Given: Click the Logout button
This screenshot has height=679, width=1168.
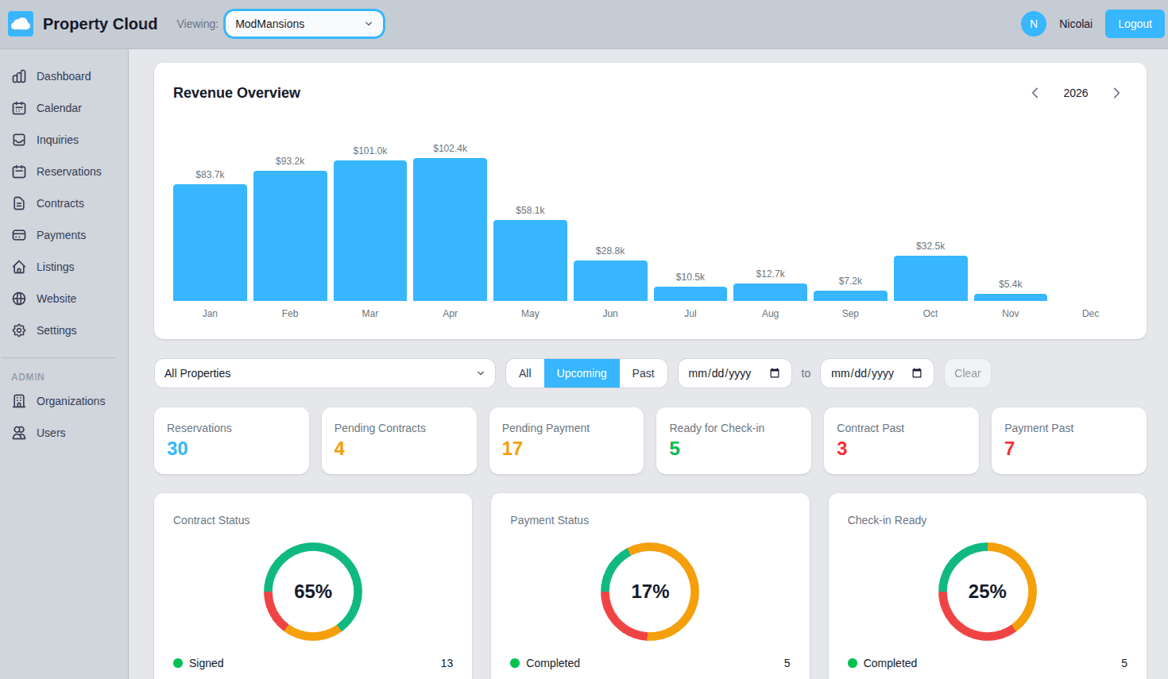Looking at the screenshot, I should 1135,24.
